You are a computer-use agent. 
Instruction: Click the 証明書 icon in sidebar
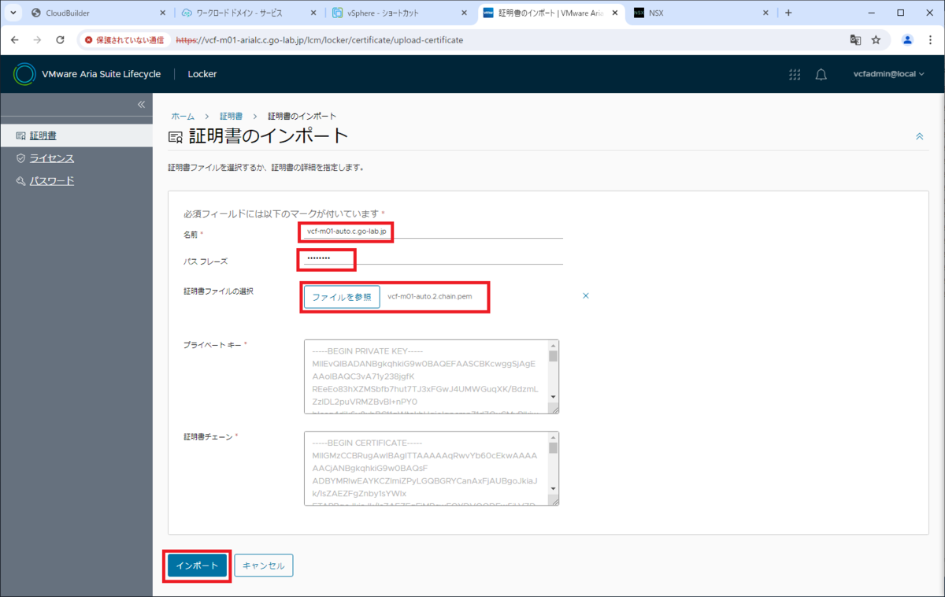21,135
